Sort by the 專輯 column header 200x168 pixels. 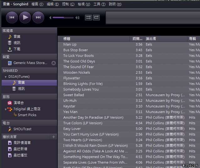coord(194,39)
